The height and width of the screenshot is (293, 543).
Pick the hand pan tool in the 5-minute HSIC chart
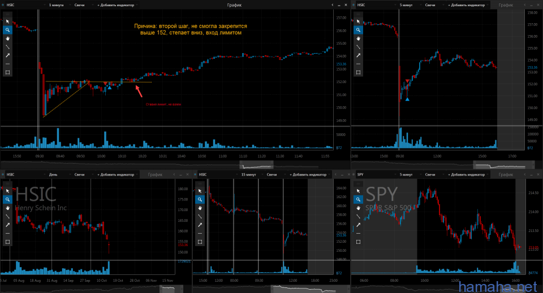tap(359, 38)
